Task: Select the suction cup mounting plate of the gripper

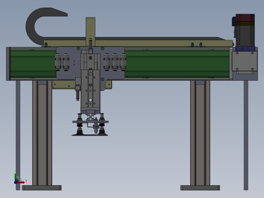Action: click(90, 122)
